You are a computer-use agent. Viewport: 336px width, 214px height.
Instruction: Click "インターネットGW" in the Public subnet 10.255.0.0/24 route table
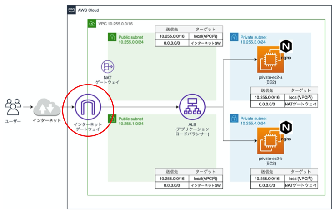206,43
